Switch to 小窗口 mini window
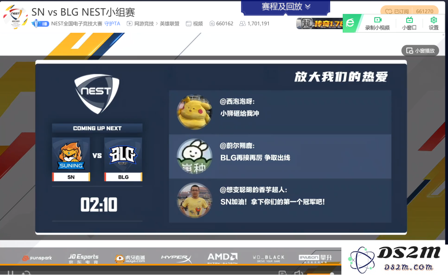Screen dimensions: 448x275 point(409,23)
